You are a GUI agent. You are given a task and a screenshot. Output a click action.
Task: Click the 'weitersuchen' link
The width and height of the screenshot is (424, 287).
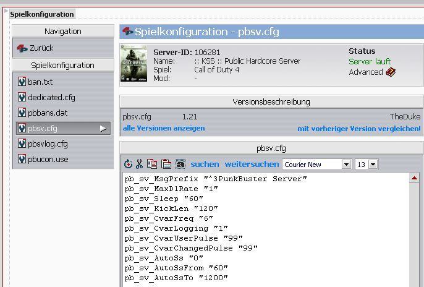(x=252, y=164)
